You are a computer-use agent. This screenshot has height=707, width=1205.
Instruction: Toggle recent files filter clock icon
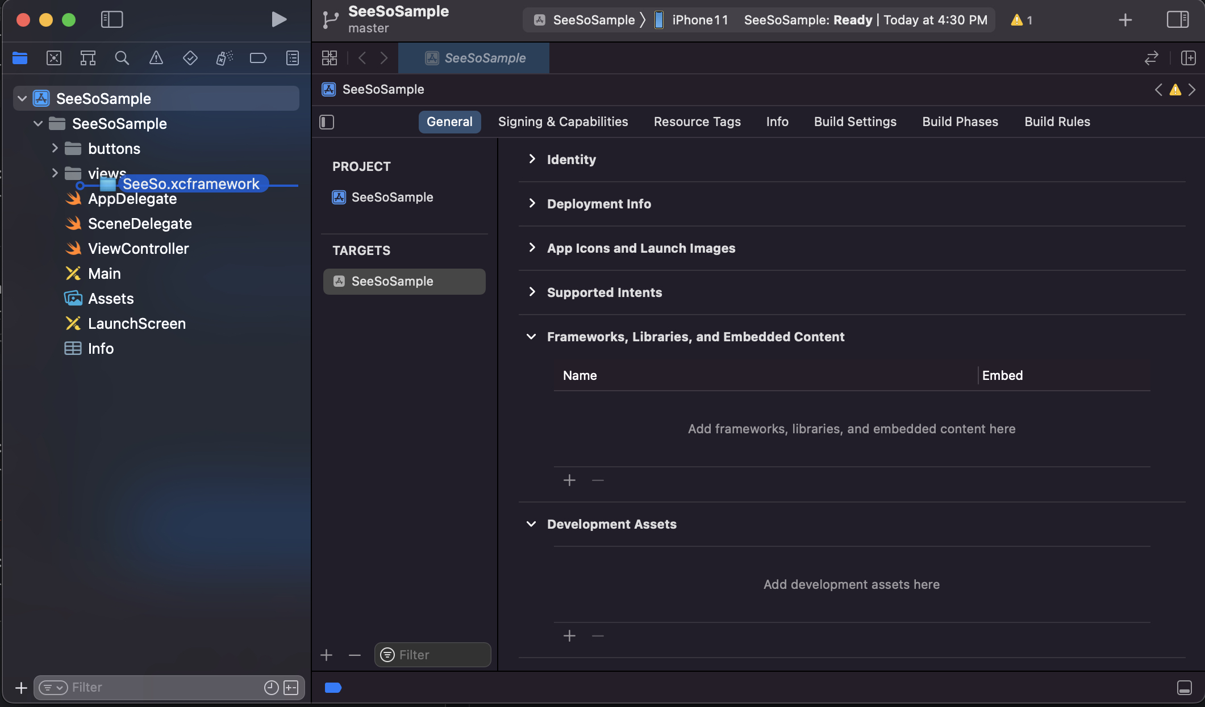[272, 688]
